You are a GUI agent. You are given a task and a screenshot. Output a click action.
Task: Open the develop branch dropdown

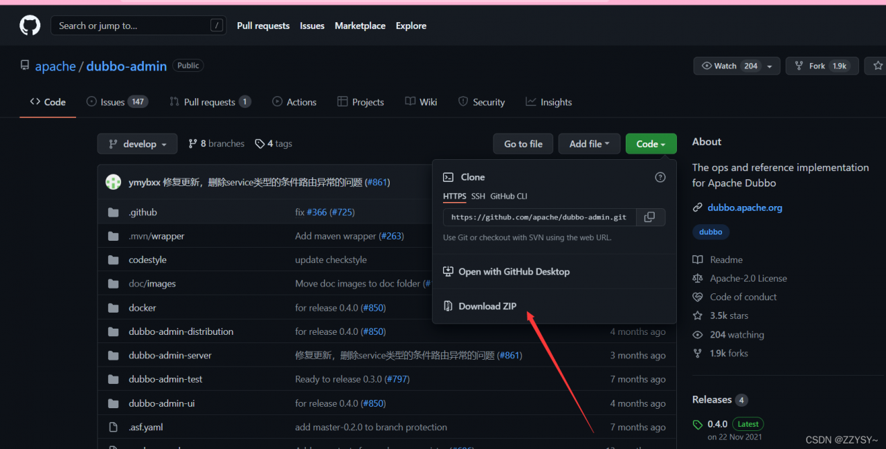pyautogui.click(x=138, y=144)
